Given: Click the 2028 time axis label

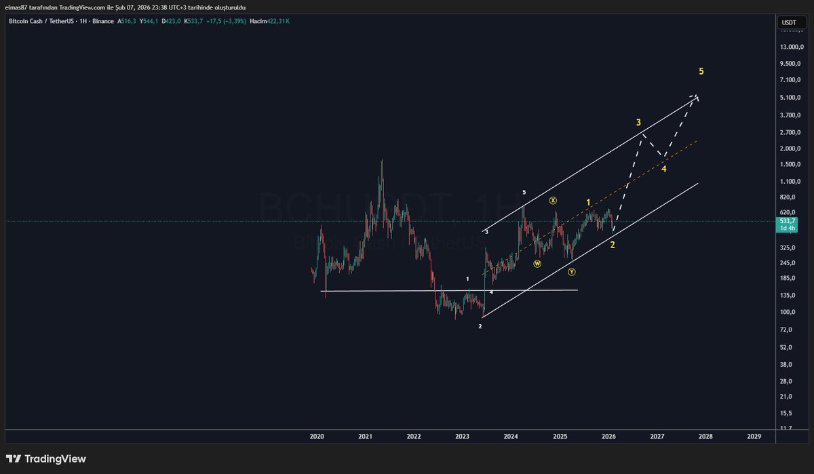Looking at the screenshot, I should (x=705, y=437).
